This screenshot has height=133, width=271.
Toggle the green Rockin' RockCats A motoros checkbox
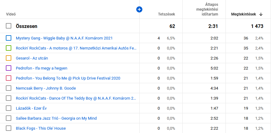(x=9, y=48)
